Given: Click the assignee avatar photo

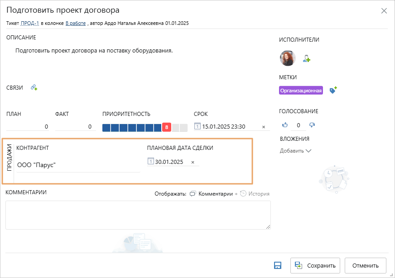Looking at the screenshot, I should coord(288,58).
